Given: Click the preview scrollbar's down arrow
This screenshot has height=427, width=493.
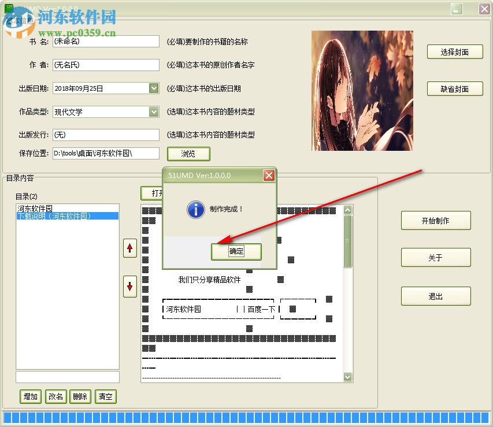Looking at the screenshot, I should pos(347,376).
